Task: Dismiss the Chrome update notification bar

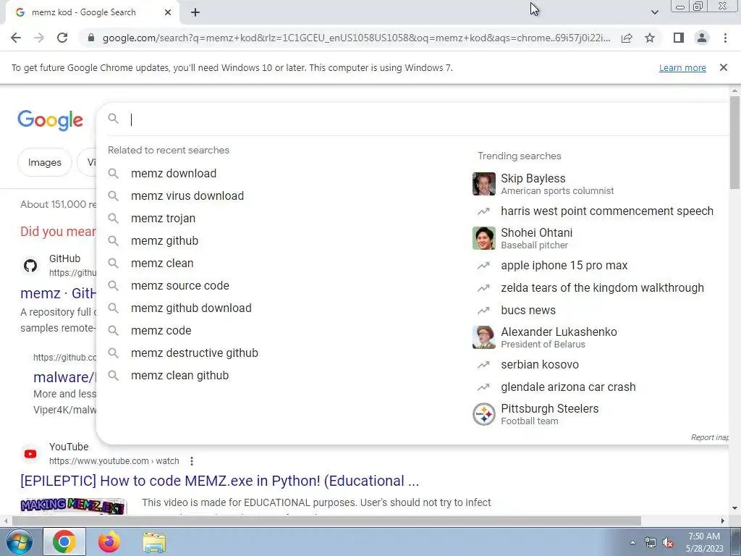Action: [723, 67]
